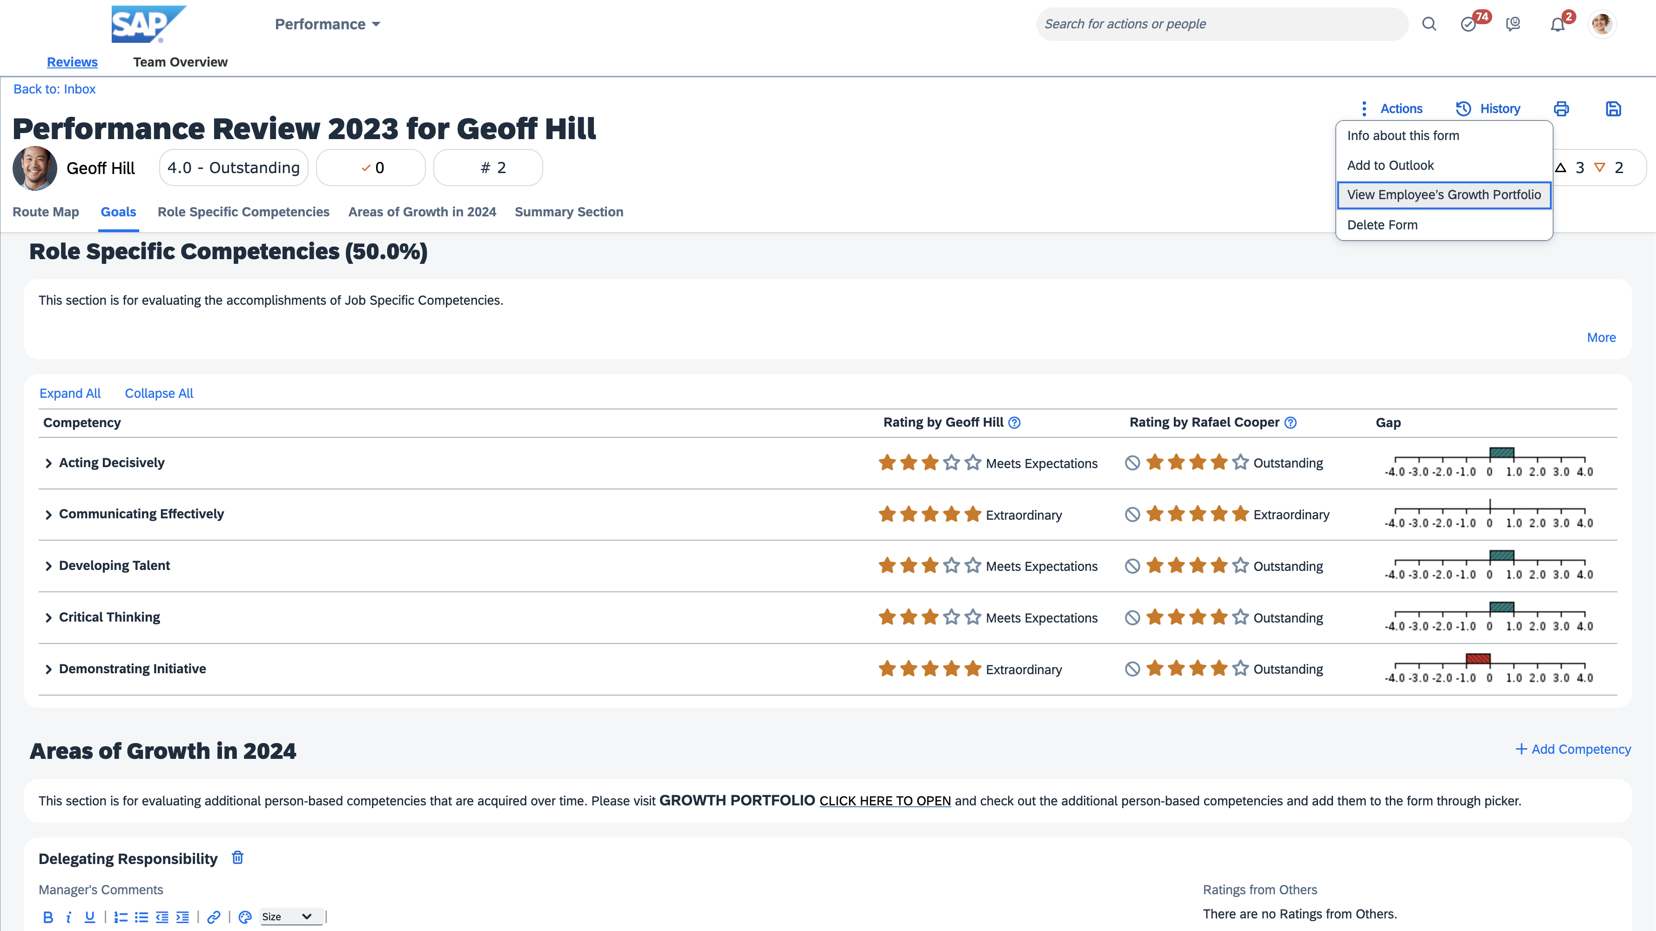Viewport: 1656px width, 931px height.
Task: Delete Delegating Responsibility competency with trash icon
Action: tap(237, 858)
